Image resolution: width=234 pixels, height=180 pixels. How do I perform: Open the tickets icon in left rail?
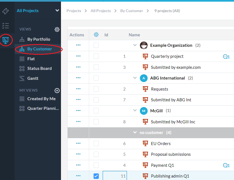click(6, 11)
